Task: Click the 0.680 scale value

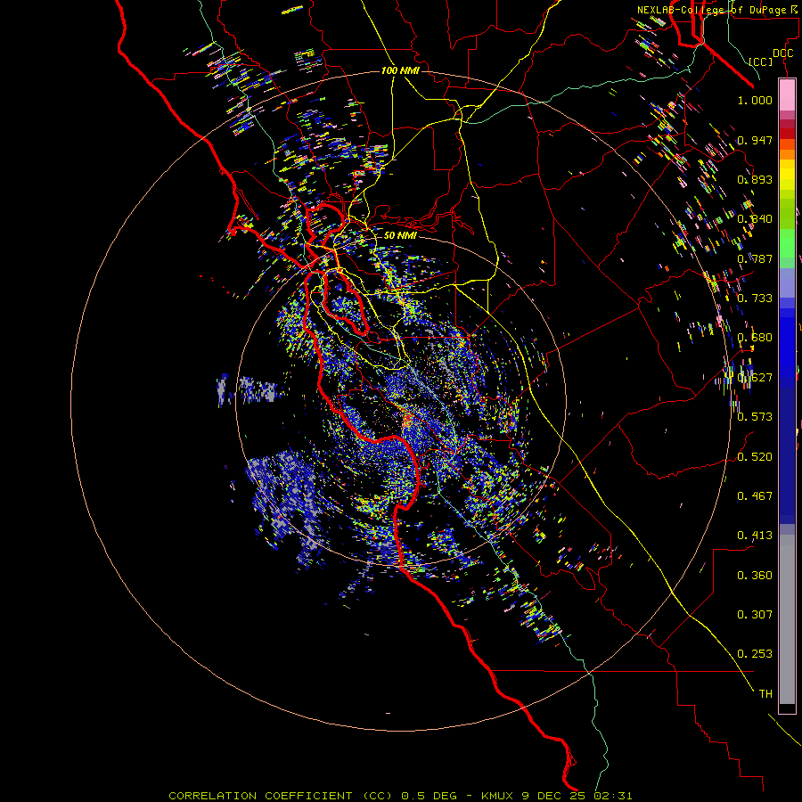Action: [x=755, y=338]
